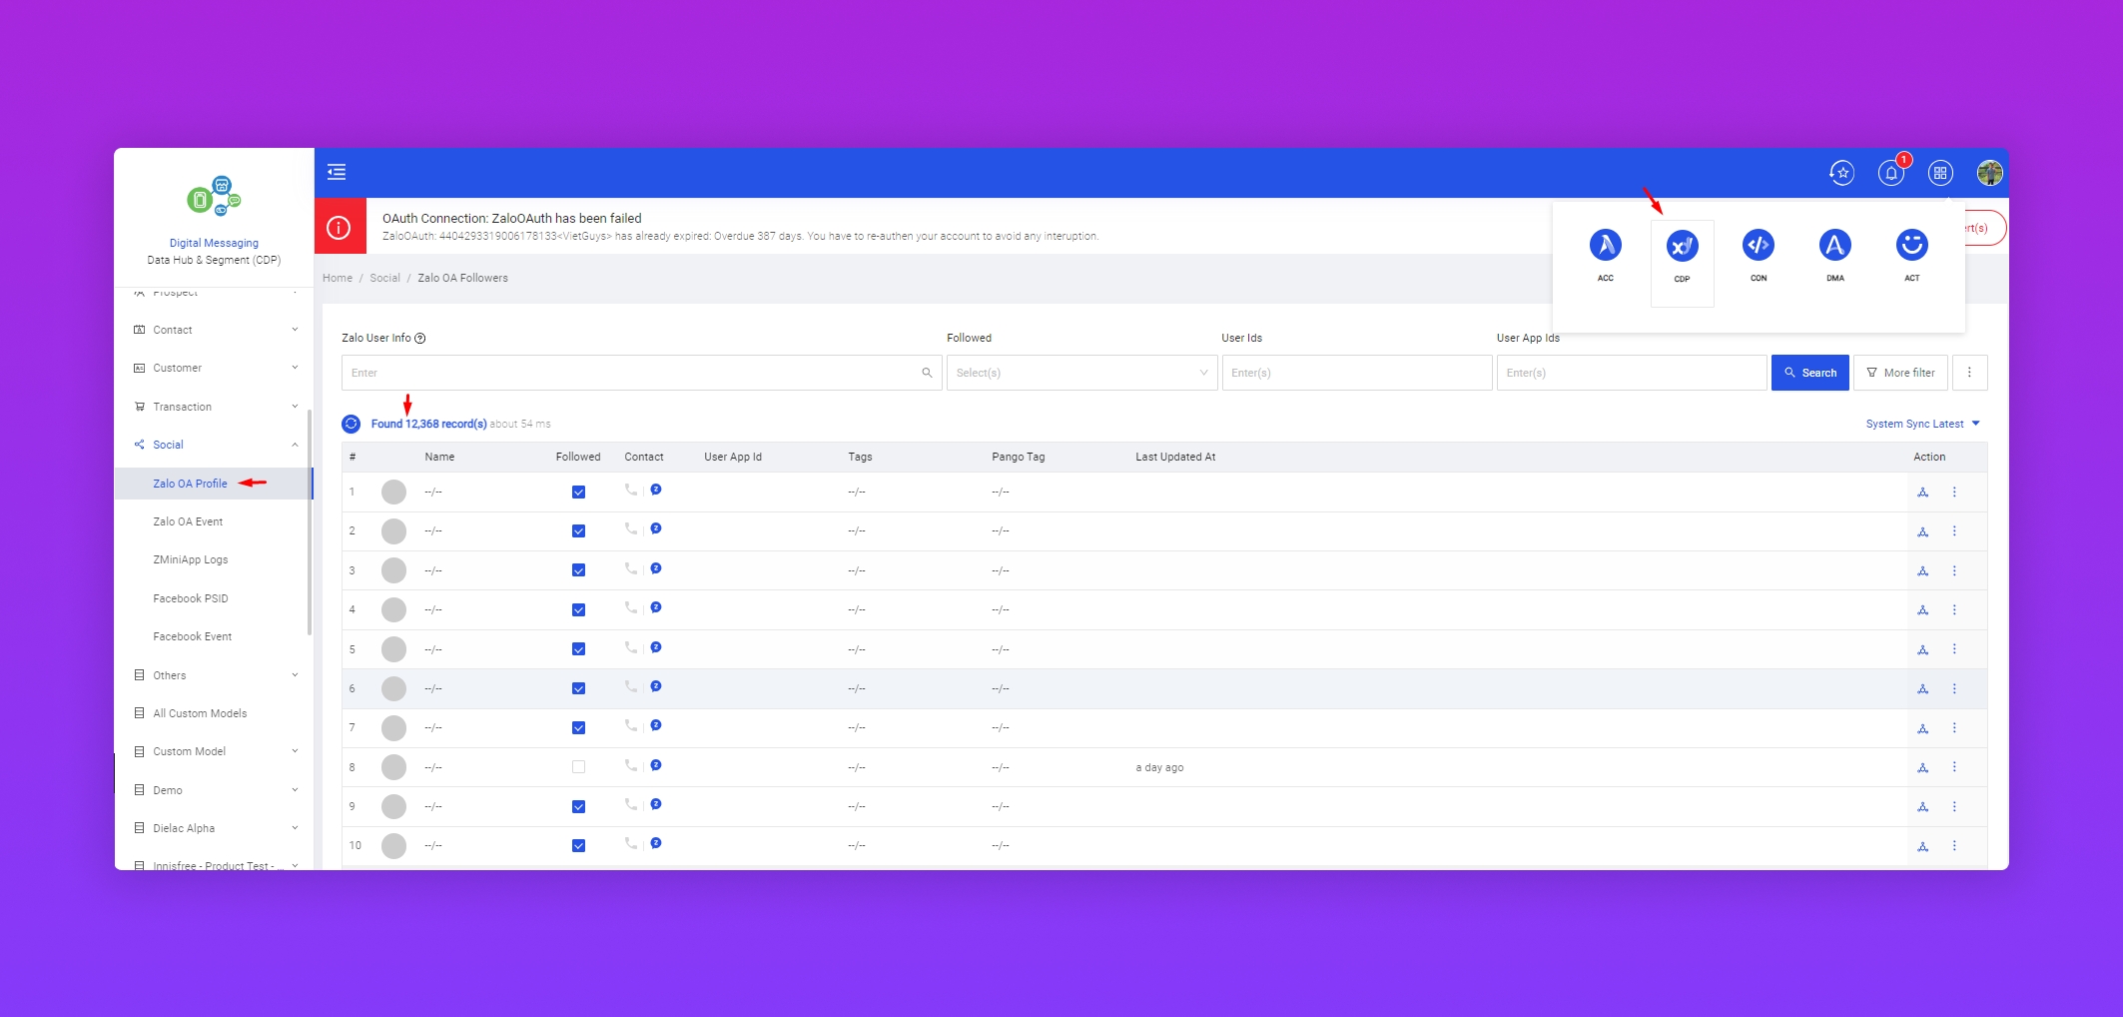2123x1017 pixels.
Task: Open the CON code app icon
Action: [x=1758, y=246]
